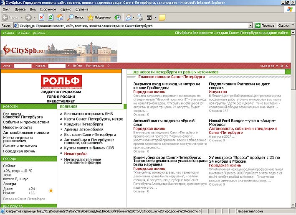Click the Print toolbar icon
Screen dimensions: 296x215
(140, 18)
